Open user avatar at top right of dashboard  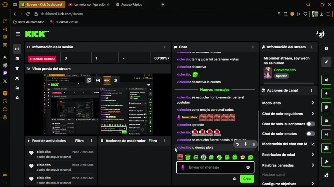click(320, 34)
